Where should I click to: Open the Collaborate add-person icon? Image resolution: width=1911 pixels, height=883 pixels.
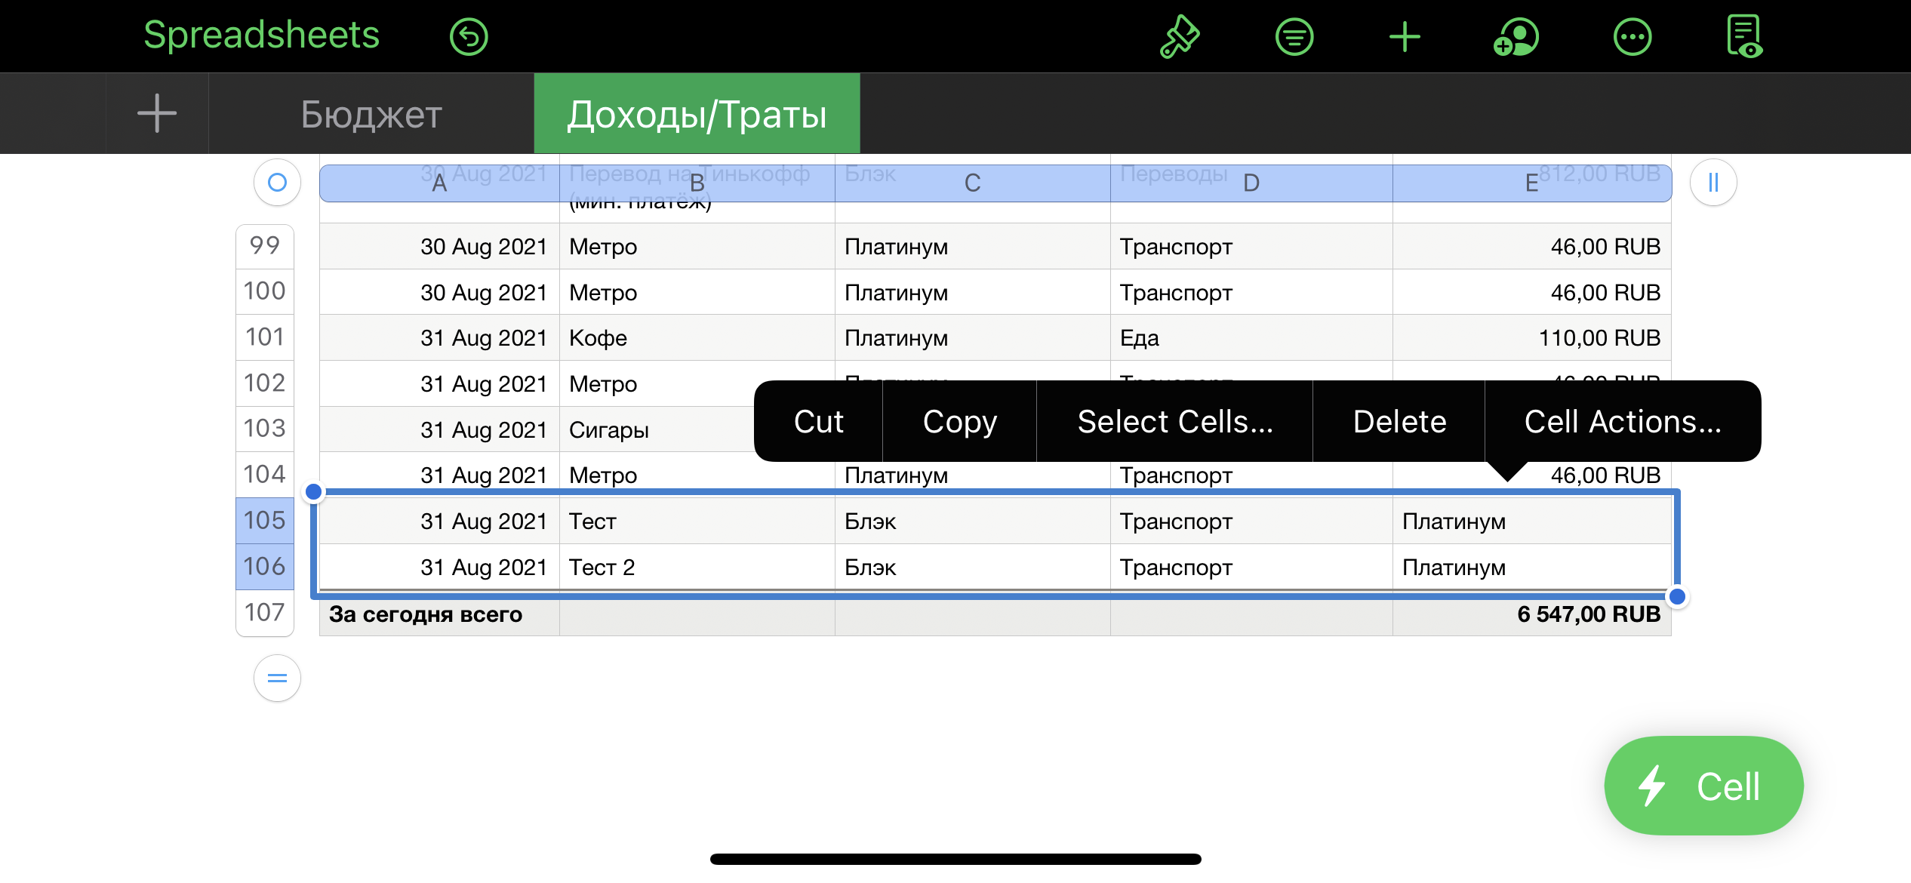[1516, 36]
